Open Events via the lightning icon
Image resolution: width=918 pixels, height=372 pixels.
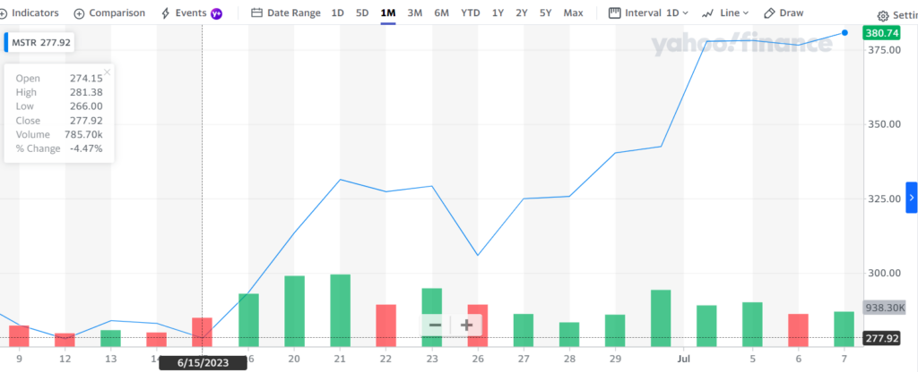click(165, 13)
